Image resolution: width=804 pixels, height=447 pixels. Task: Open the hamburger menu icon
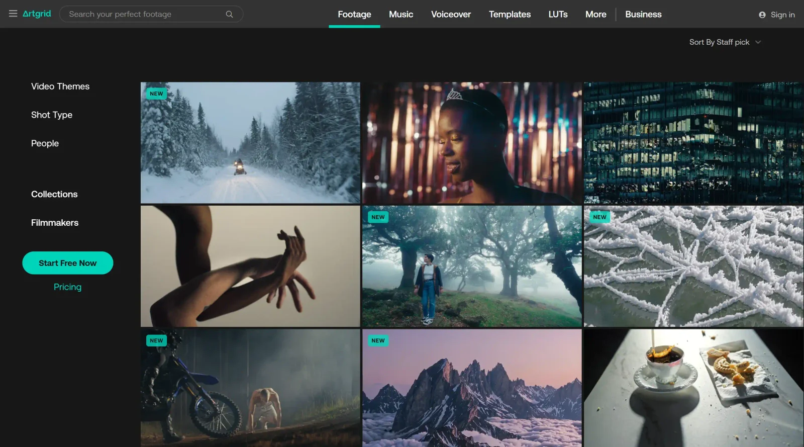tap(13, 14)
